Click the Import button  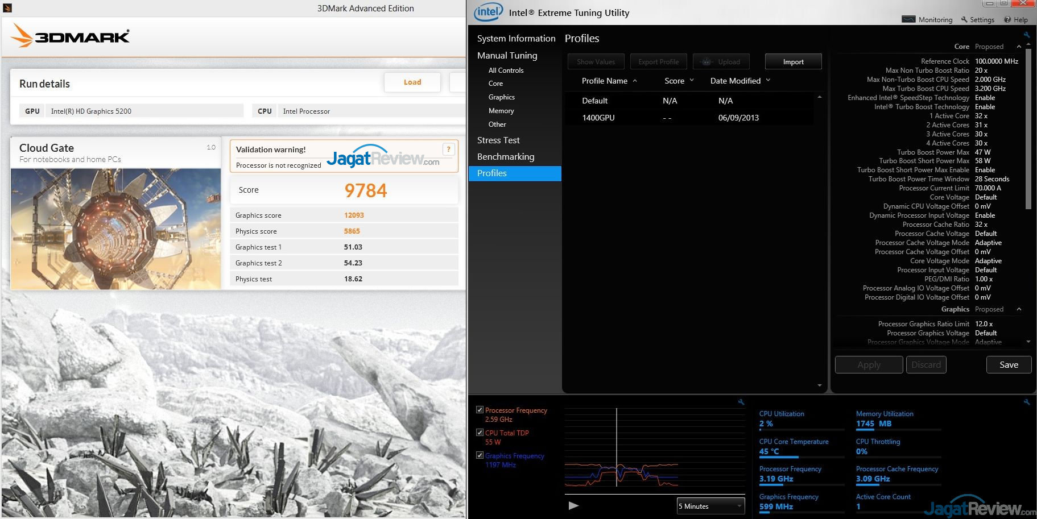click(x=793, y=61)
